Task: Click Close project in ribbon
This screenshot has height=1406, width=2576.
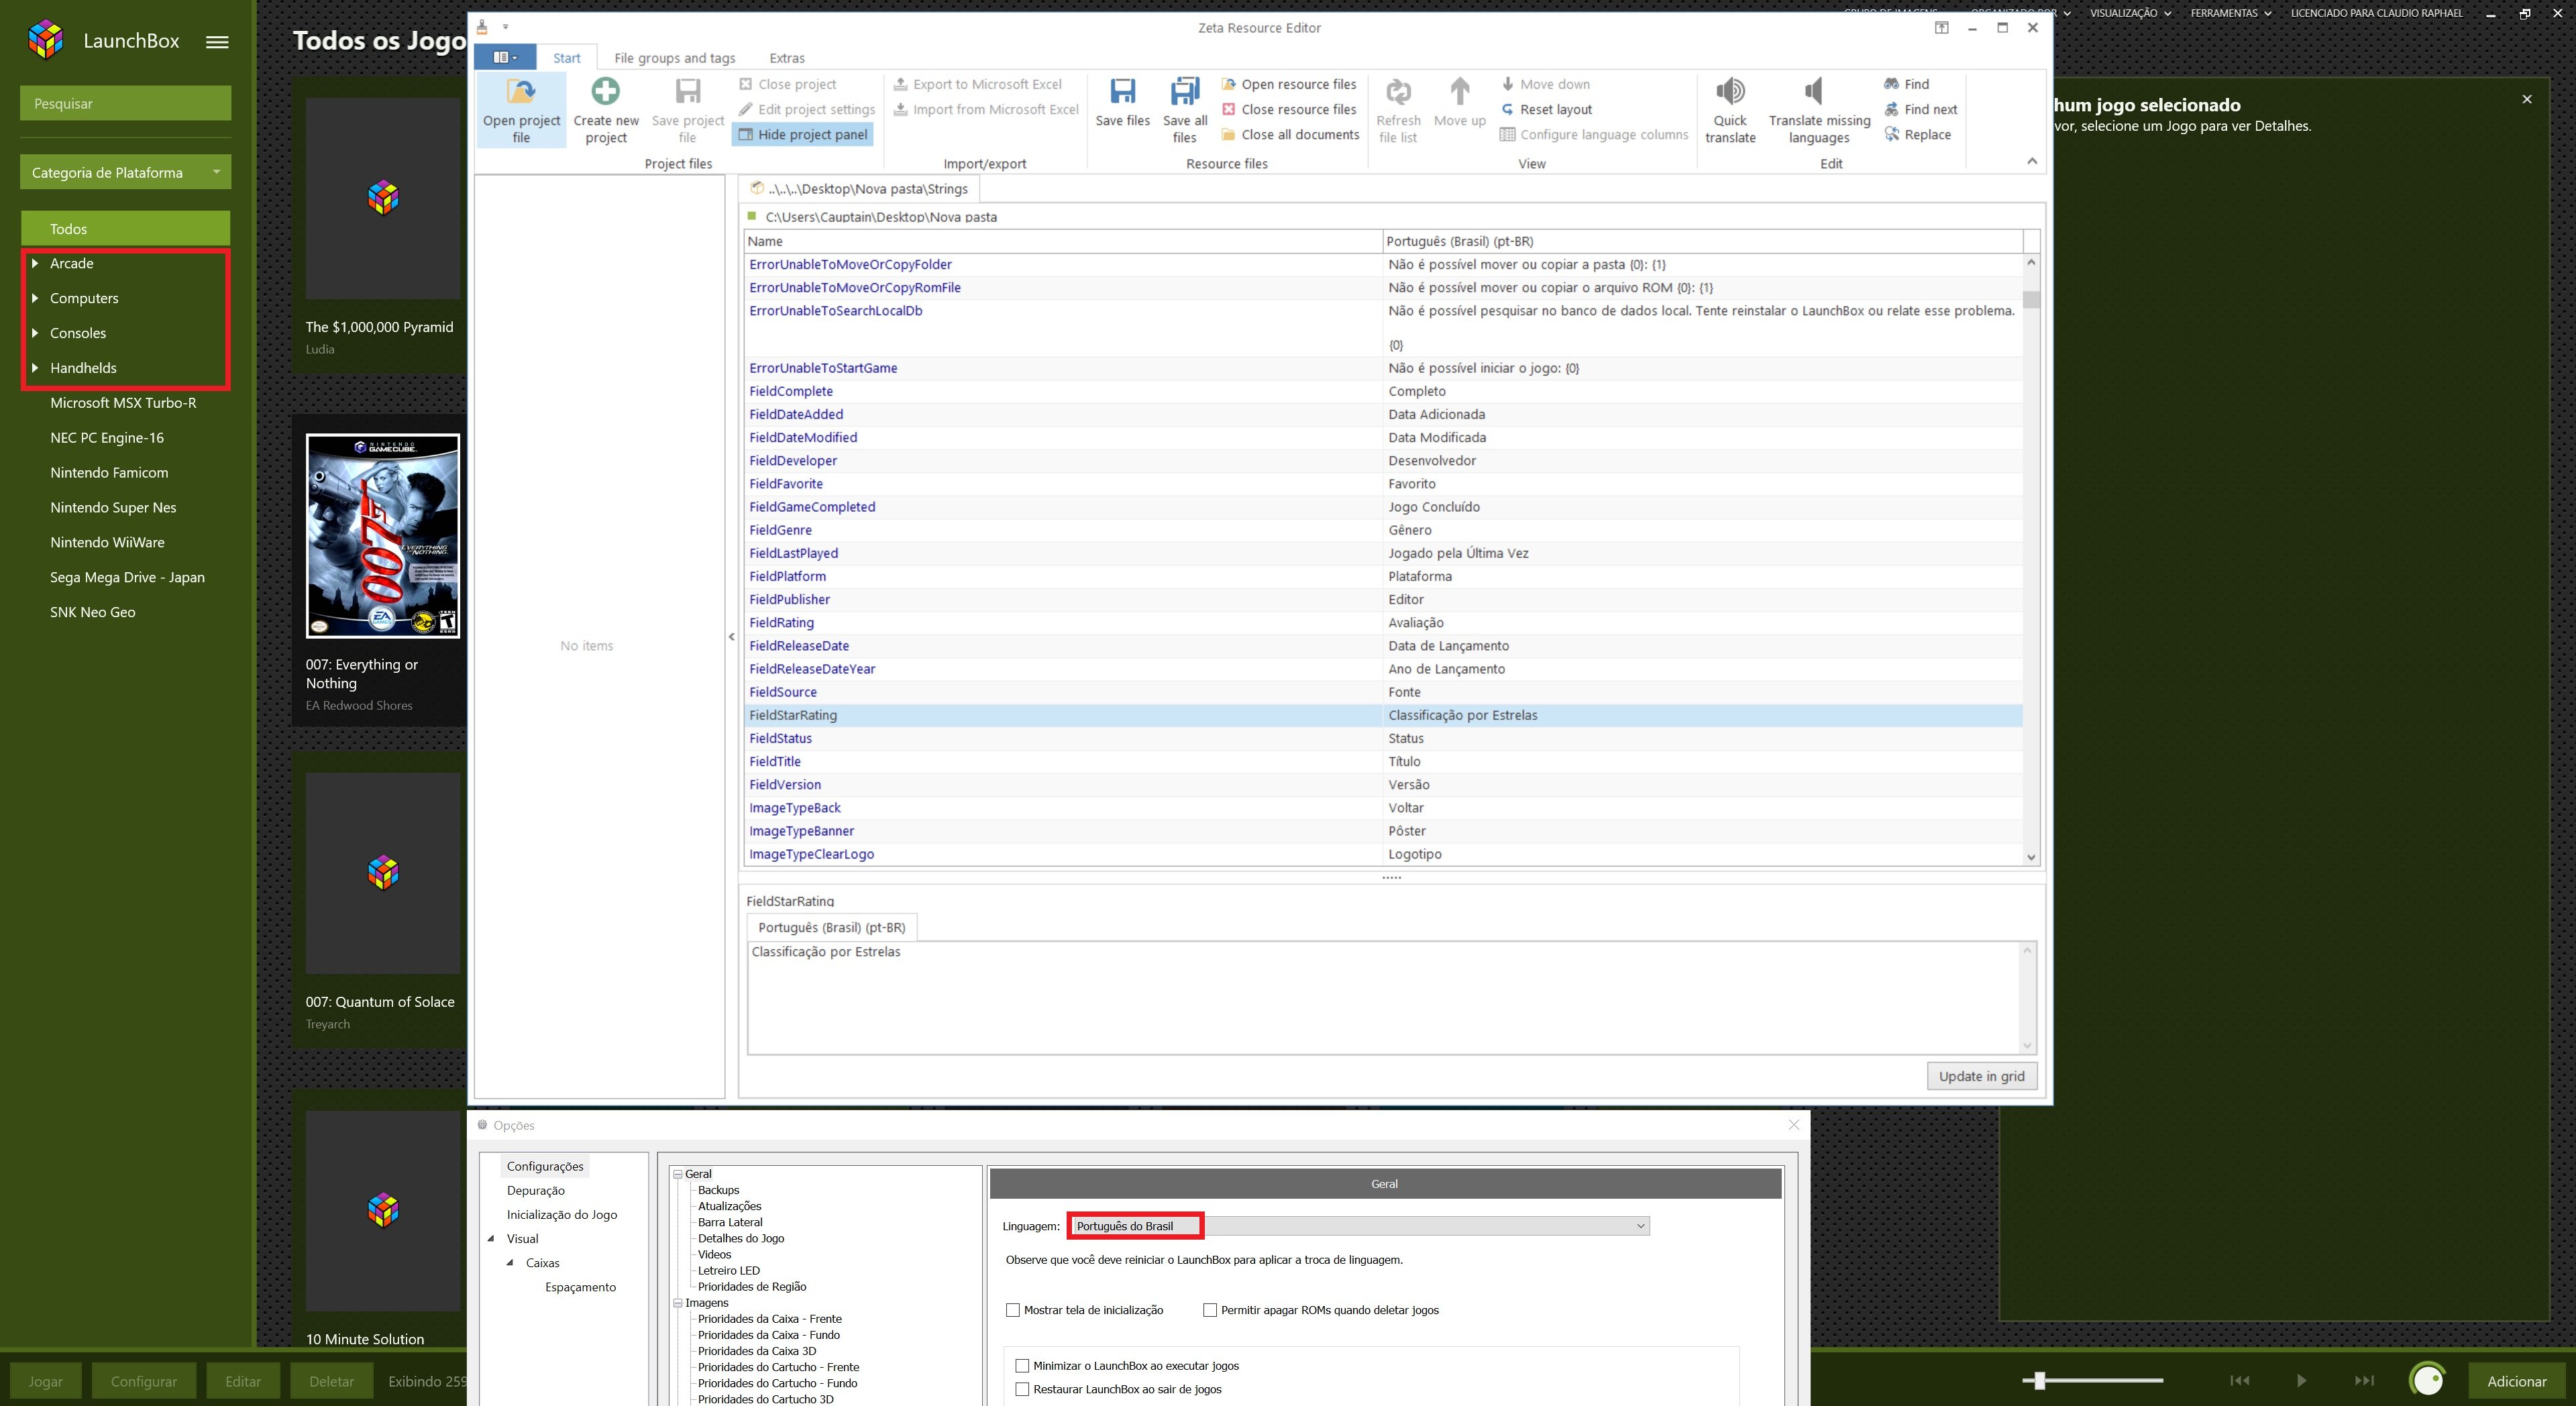Action: point(788,84)
